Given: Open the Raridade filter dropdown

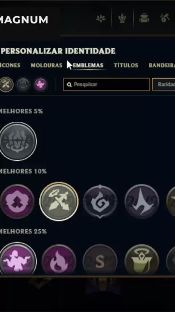Looking at the screenshot, I should [164, 84].
